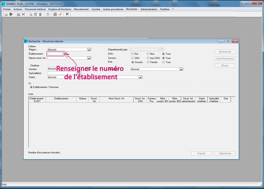264x189 pixels.
Task: Click the yellow pin tool icon
Action: tap(60, 14)
